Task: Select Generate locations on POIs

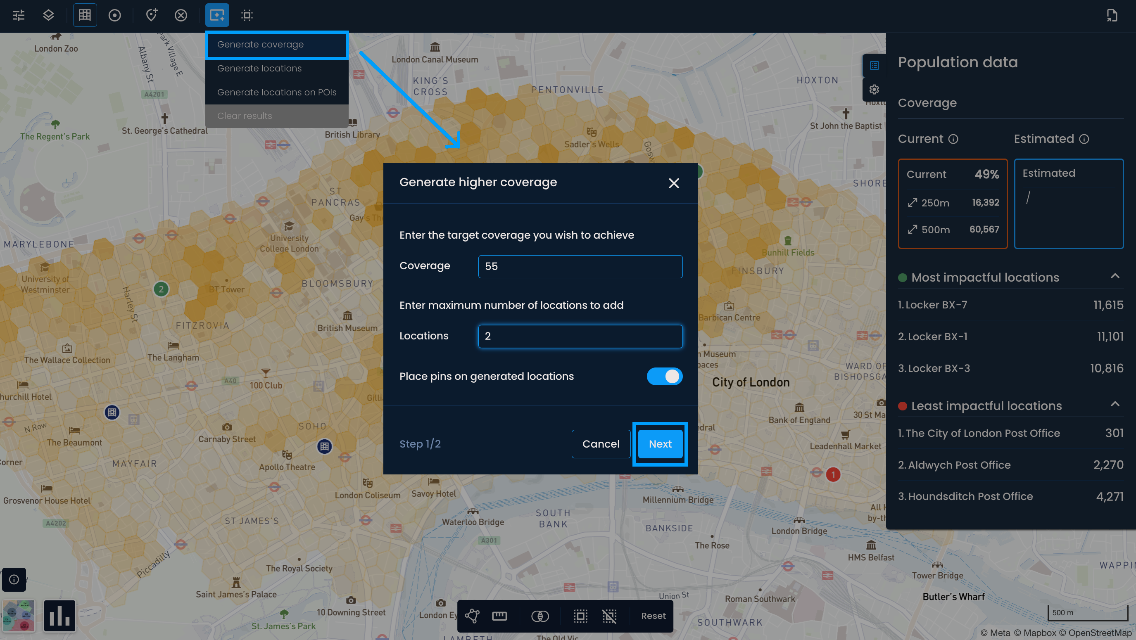Action: point(276,92)
